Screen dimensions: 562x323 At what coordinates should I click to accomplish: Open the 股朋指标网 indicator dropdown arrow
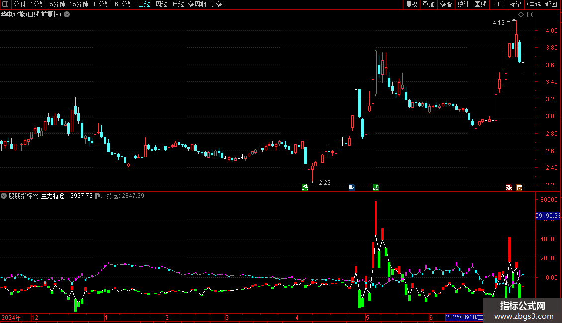point(4,196)
